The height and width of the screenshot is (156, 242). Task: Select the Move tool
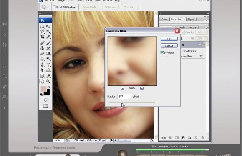48,27
